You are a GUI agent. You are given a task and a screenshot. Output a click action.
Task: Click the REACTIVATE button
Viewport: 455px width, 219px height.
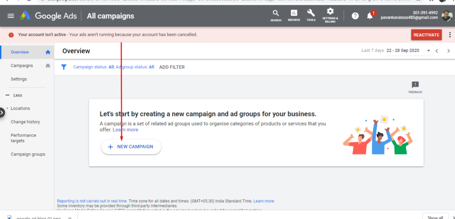426,35
